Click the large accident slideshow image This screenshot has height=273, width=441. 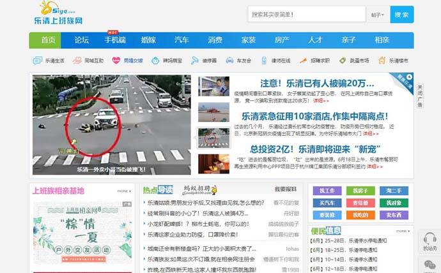[x=112, y=125]
